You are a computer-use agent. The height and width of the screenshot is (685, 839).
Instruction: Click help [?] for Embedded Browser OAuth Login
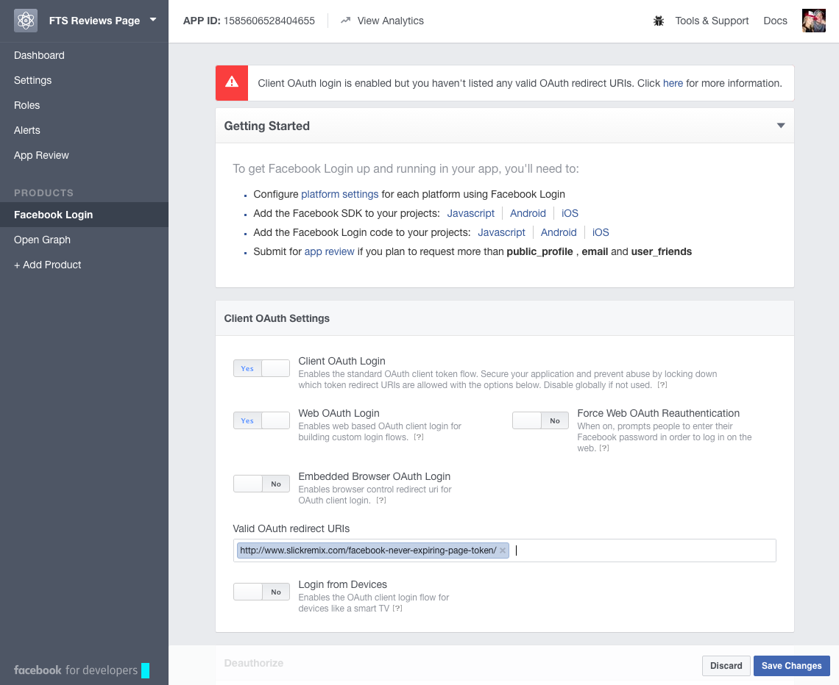(x=381, y=500)
